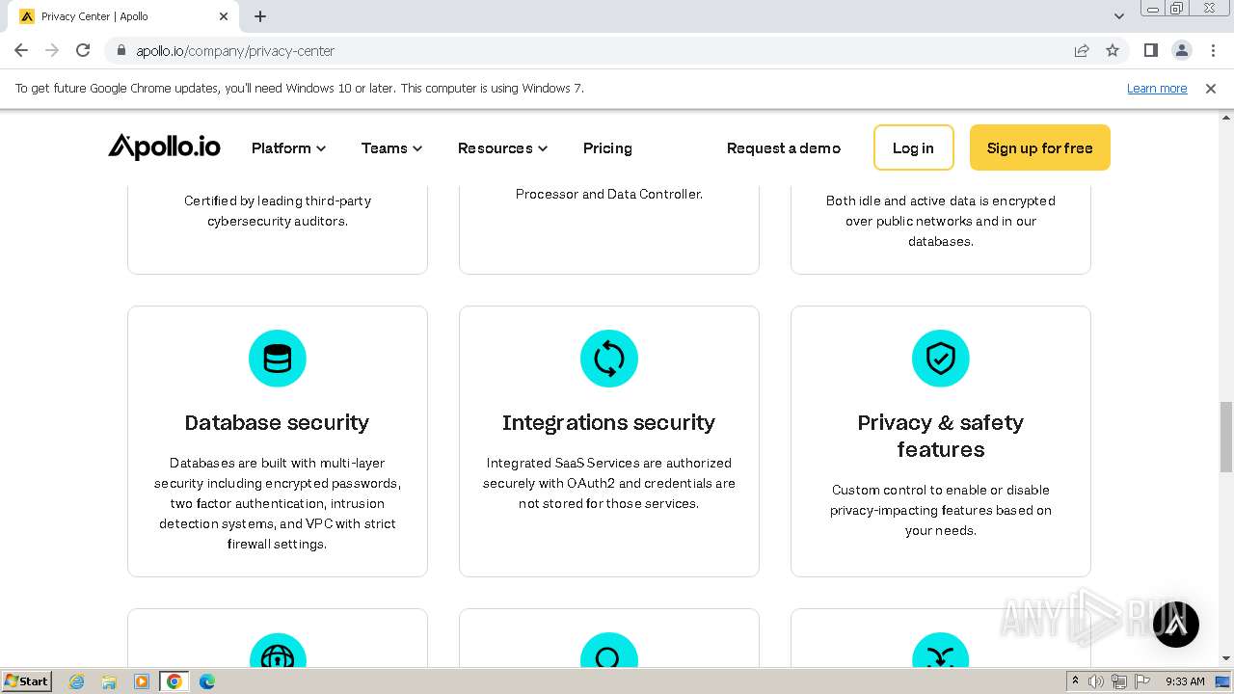Image resolution: width=1234 pixels, height=694 pixels.
Task: Click the Integrations security heading
Action: pos(608,422)
